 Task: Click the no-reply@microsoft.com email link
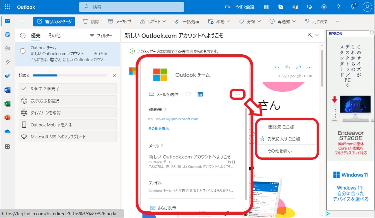coord(177,119)
